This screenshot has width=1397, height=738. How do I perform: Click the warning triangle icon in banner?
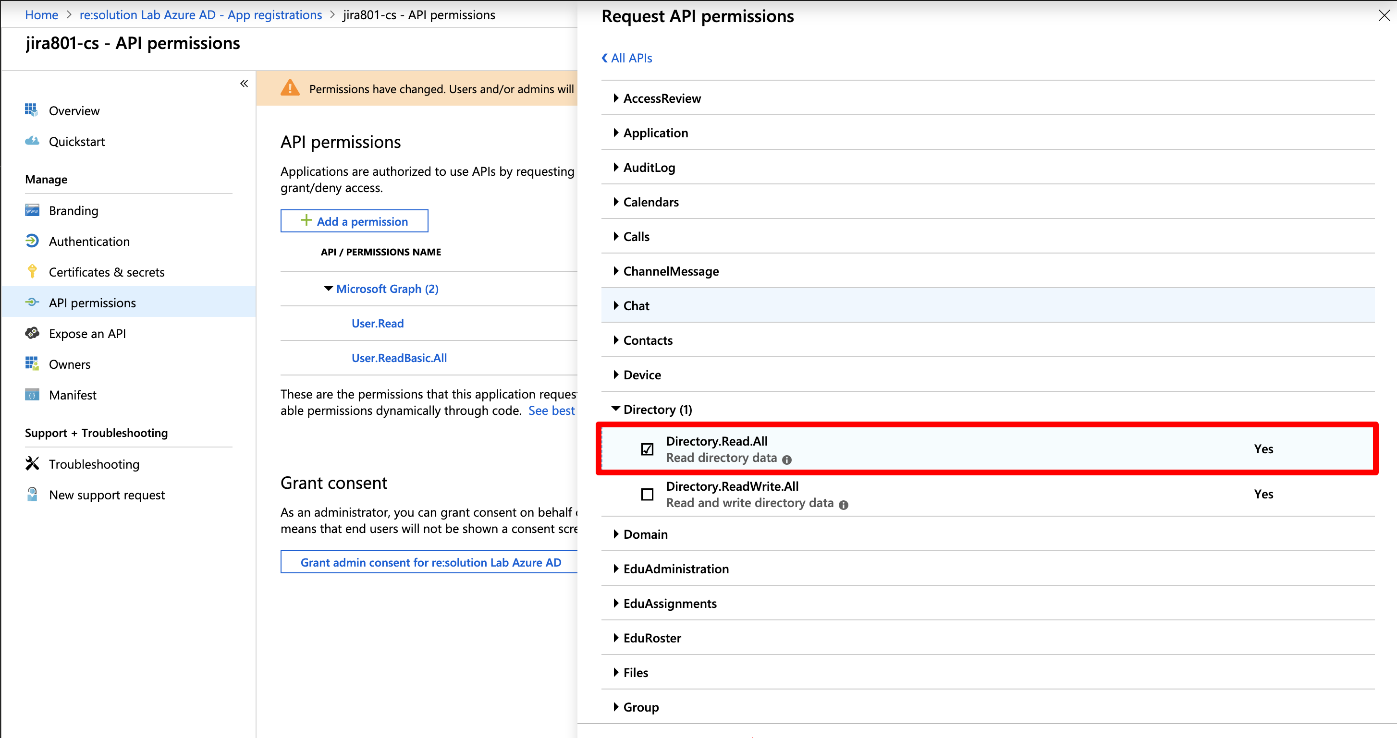(290, 88)
